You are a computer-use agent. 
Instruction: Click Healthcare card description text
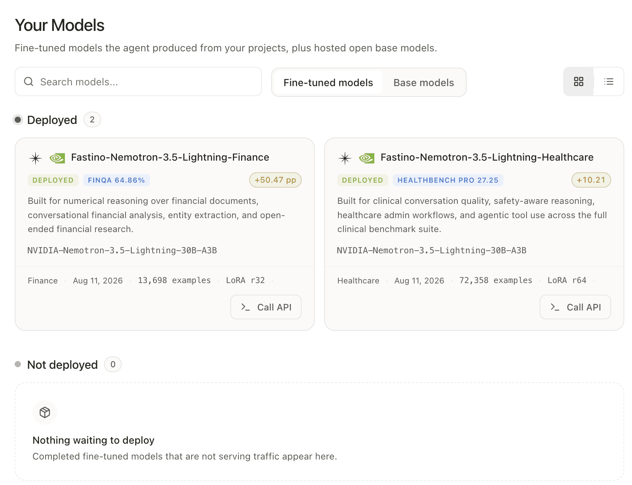(472, 215)
